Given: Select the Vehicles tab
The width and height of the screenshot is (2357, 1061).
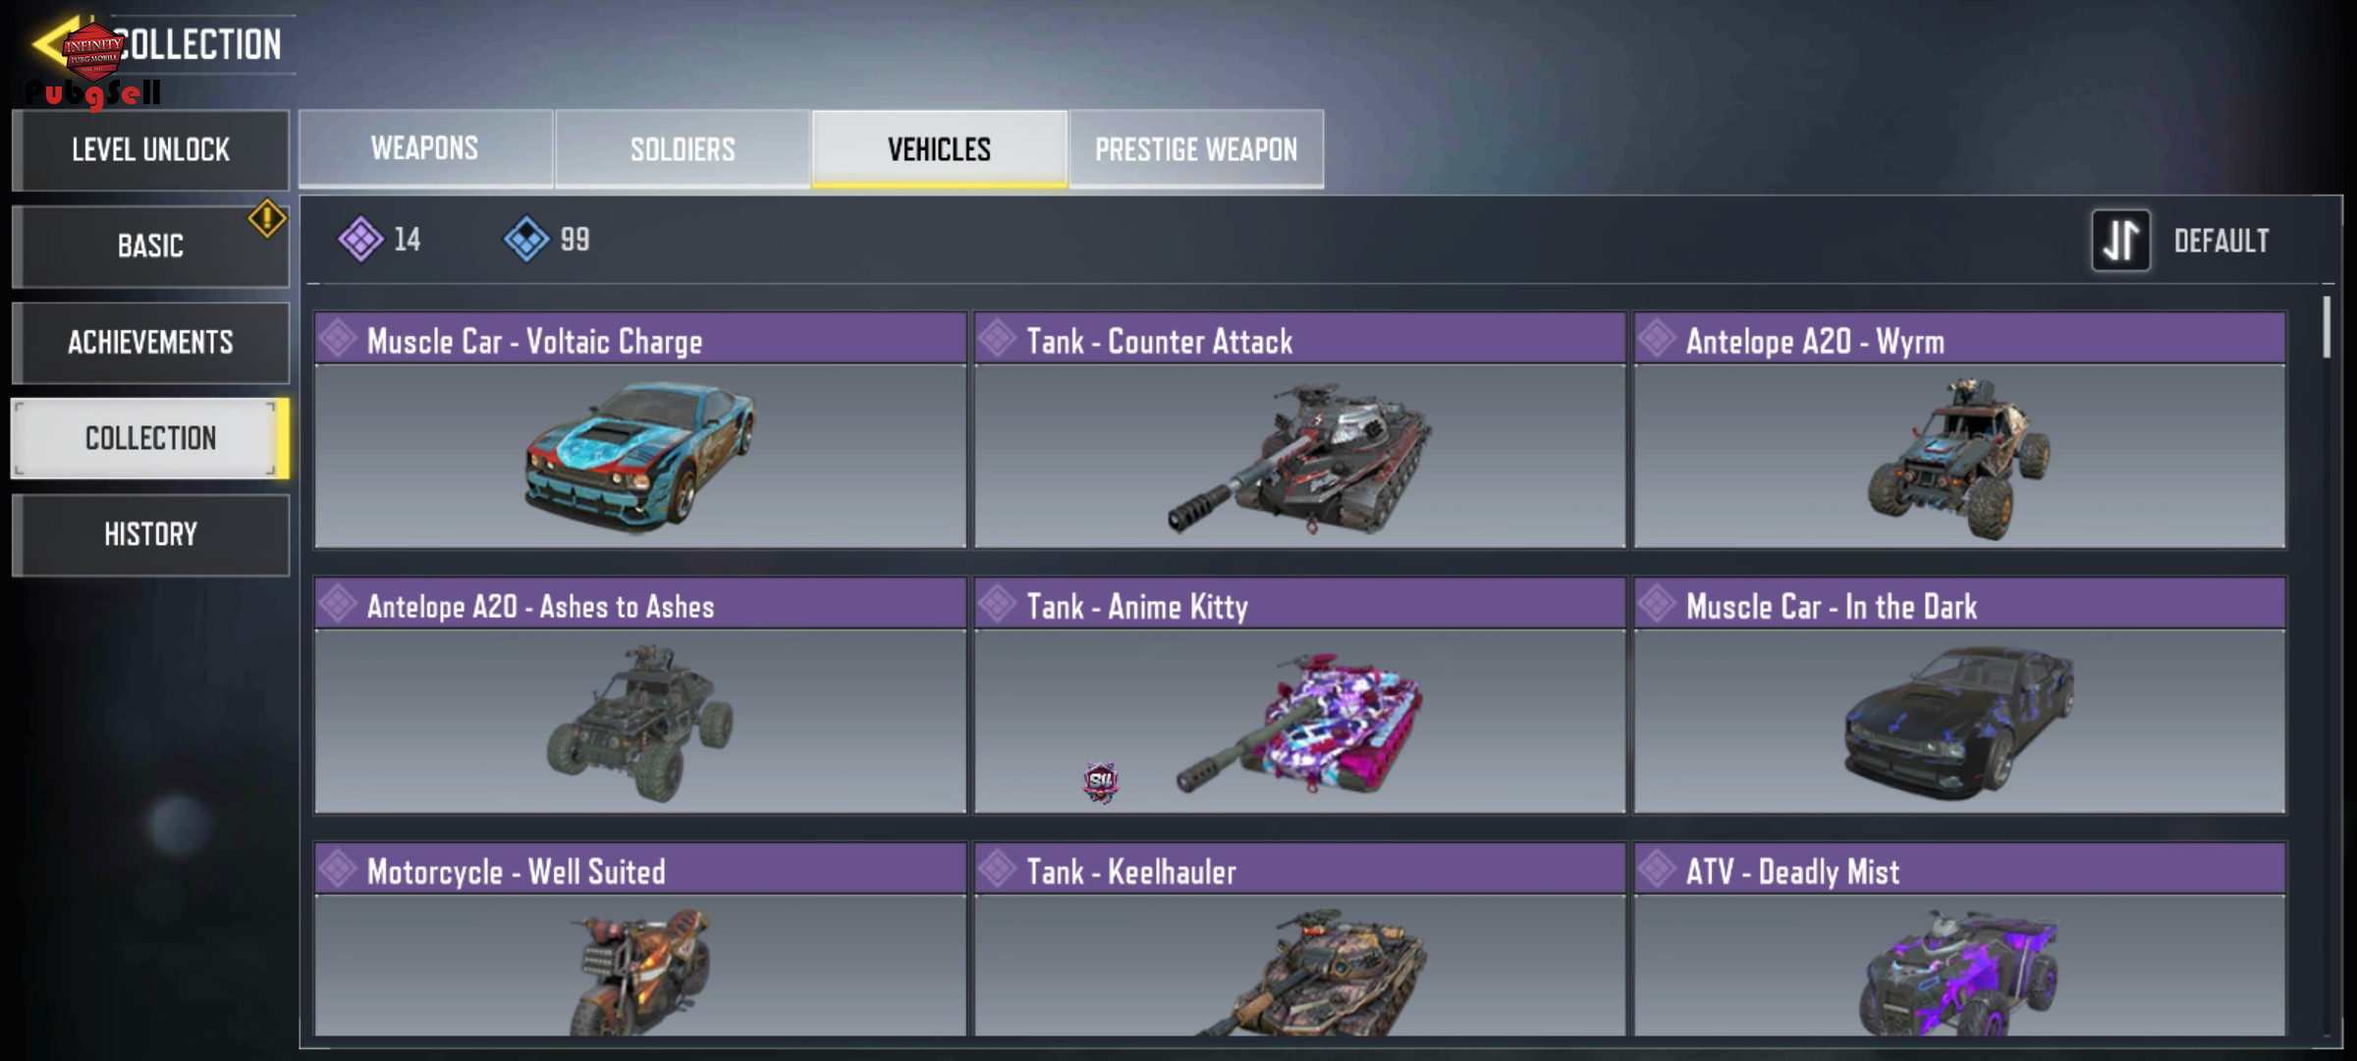Looking at the screenshot, I should point(939,148).
